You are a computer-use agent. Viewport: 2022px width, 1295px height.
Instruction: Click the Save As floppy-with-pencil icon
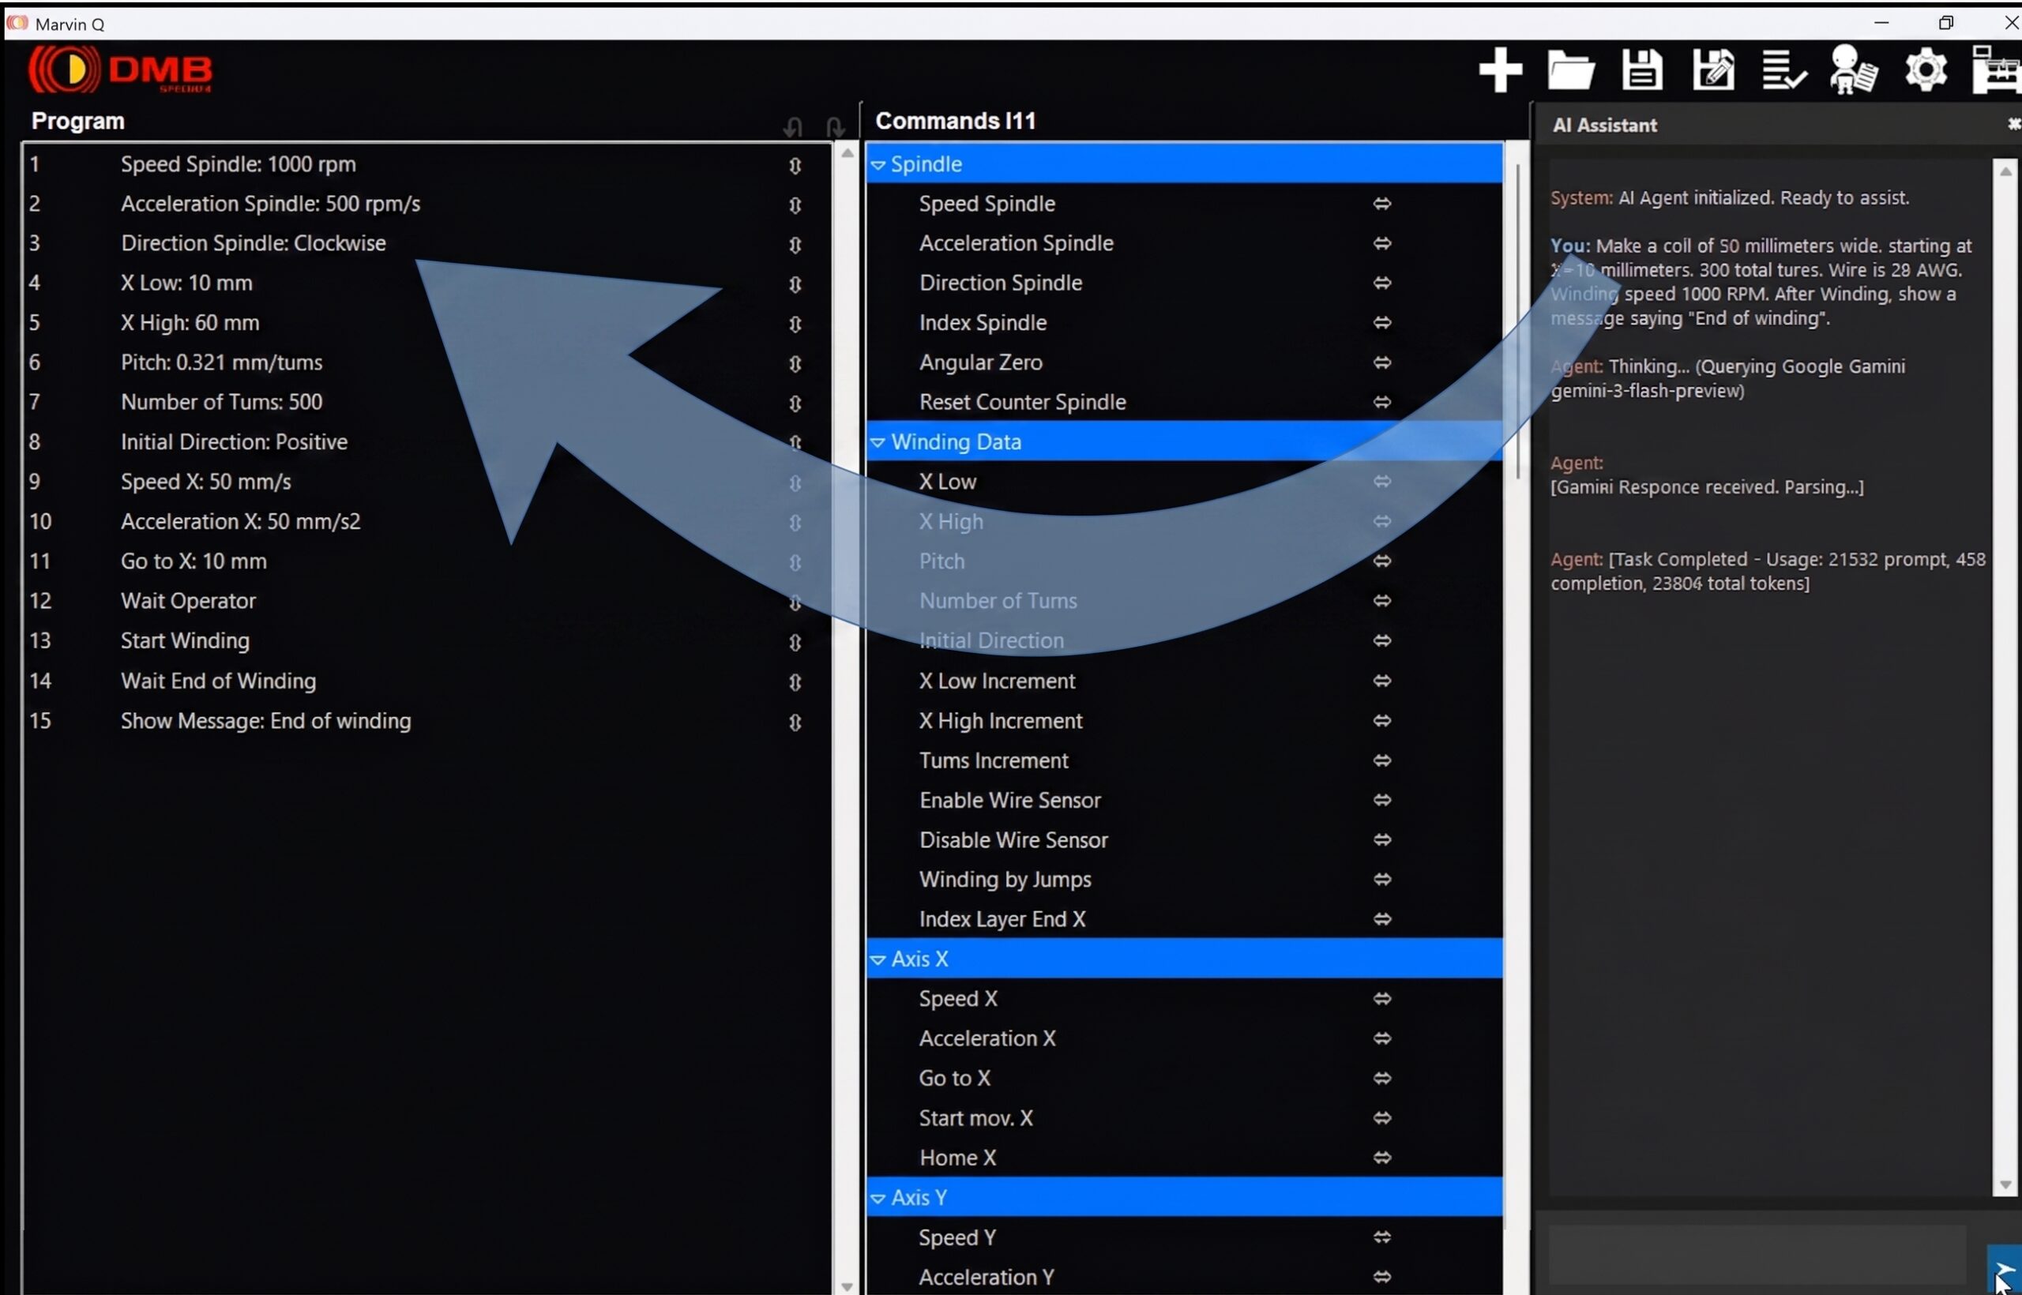coord(1713,69)
